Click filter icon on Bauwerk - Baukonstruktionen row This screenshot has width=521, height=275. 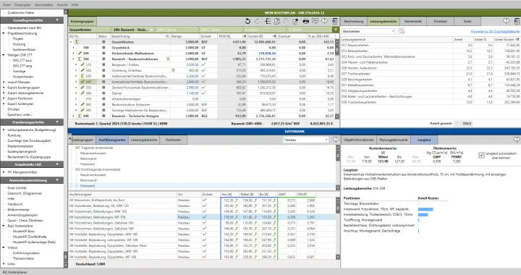tap(168, 59)
